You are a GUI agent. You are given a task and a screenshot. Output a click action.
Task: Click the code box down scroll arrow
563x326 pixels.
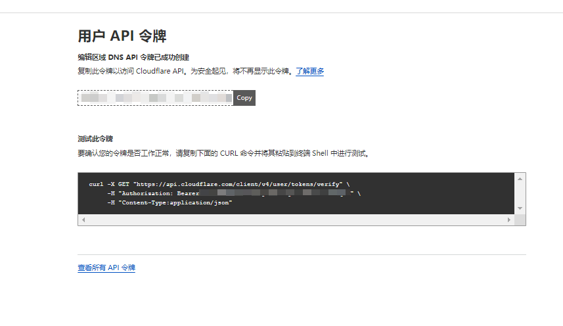point(520,208)
